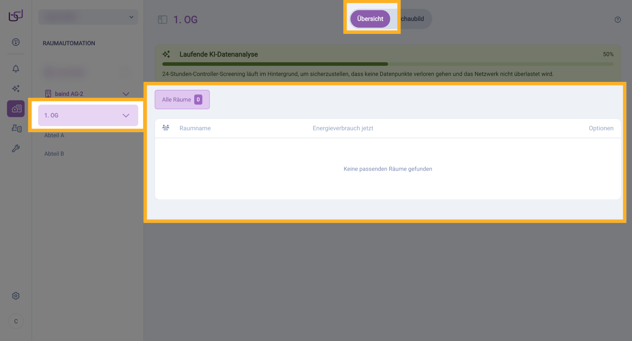Open the dashboard gauge icon

(16, 42)
